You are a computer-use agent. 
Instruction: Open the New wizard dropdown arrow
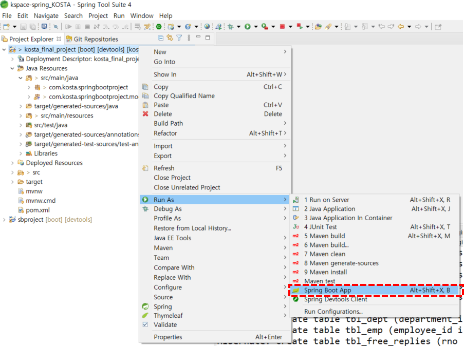(x=14, y=27)
